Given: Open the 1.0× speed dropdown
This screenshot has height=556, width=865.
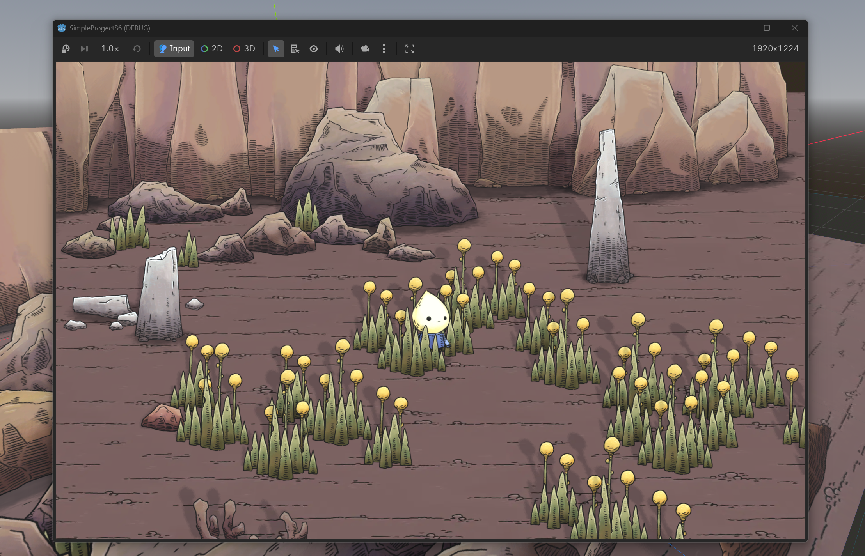Looking at the screenshot, I should (x=110, y=49).
